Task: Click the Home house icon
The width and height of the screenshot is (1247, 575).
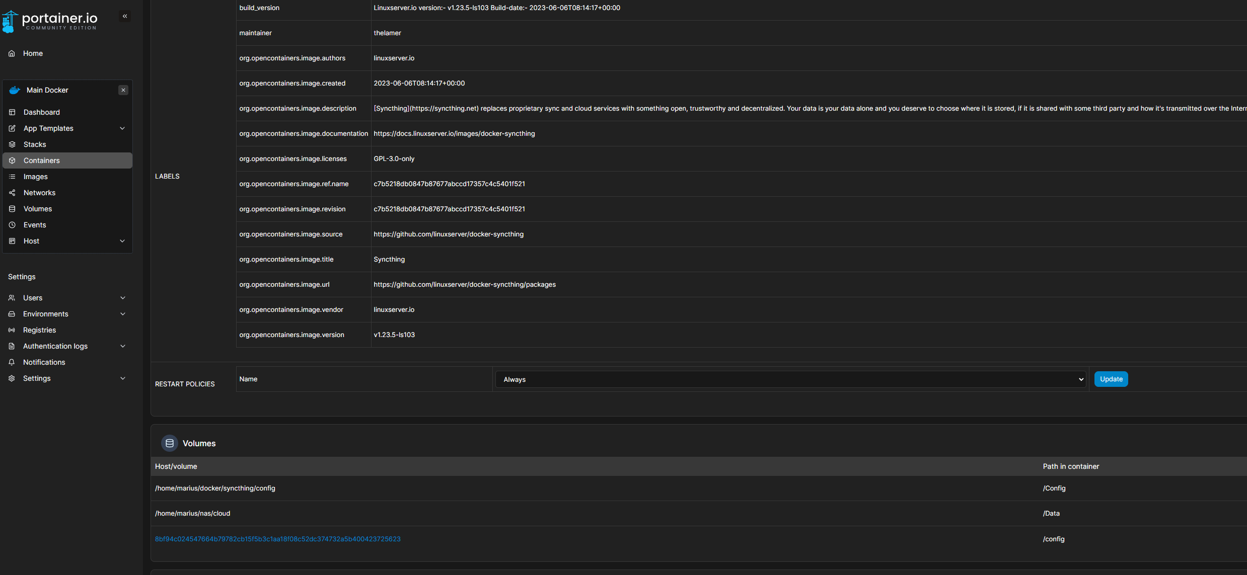Action: [x=12, y=53]
